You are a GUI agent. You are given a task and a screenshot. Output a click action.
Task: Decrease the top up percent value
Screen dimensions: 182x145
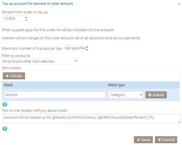tap(26, 20)
